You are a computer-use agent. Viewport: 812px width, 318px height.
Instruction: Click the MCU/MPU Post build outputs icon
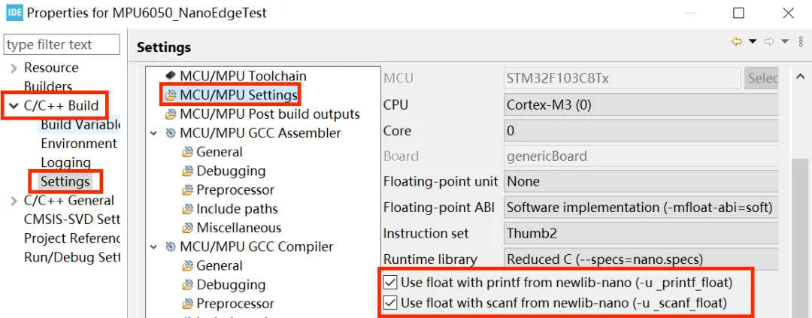pyautogui.click(x=171, y=114)
